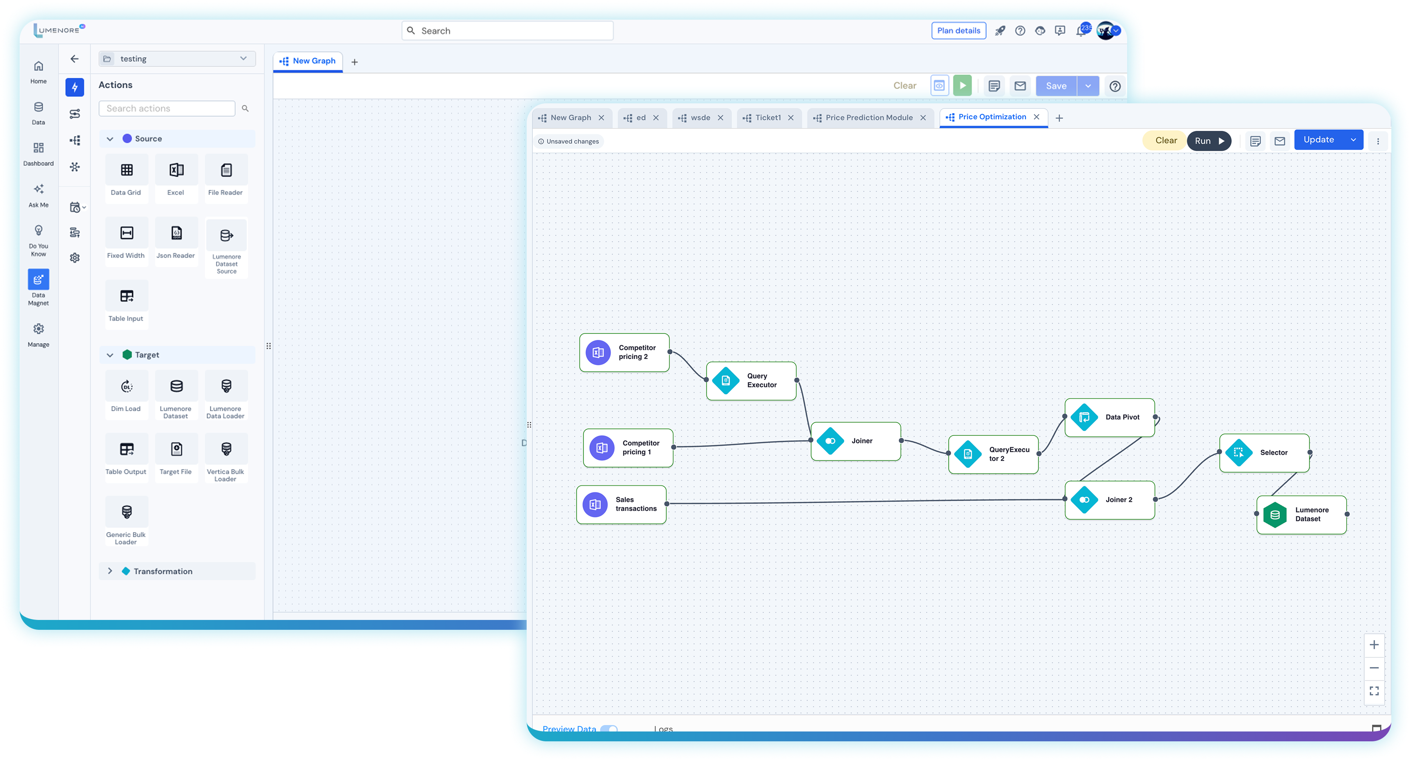
Task: Click the lightning Actions panel icon
Action: coord(75,87)
